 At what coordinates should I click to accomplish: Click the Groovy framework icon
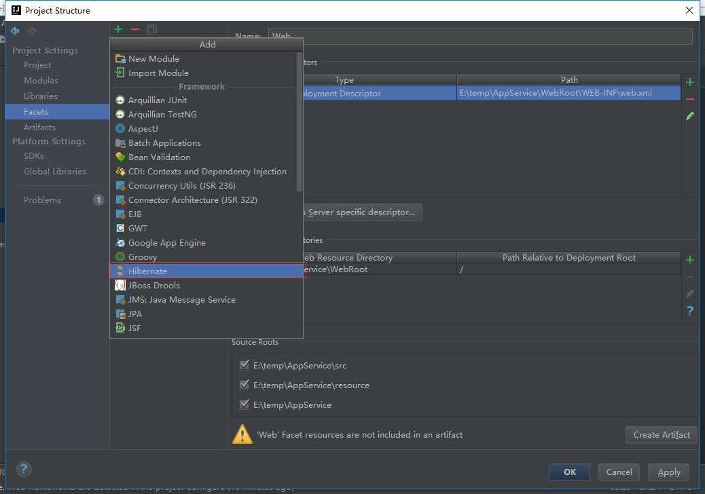point(120,257)
